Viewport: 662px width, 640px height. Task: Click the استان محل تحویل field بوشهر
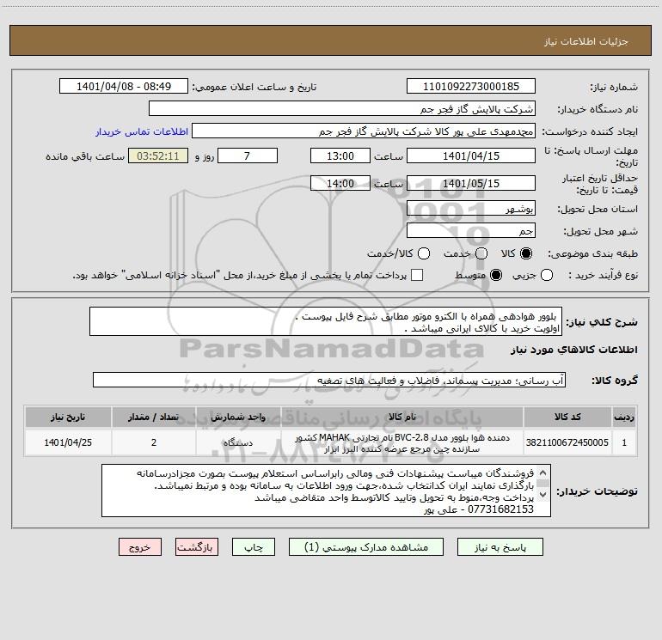471,209
